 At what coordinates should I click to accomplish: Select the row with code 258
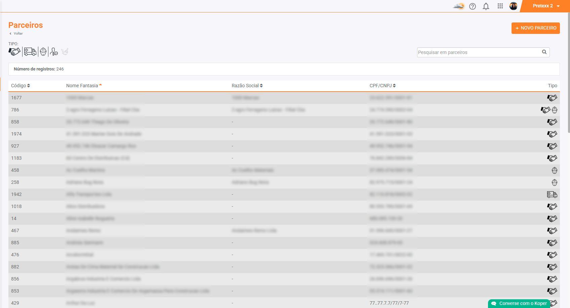tap(284, 182)
